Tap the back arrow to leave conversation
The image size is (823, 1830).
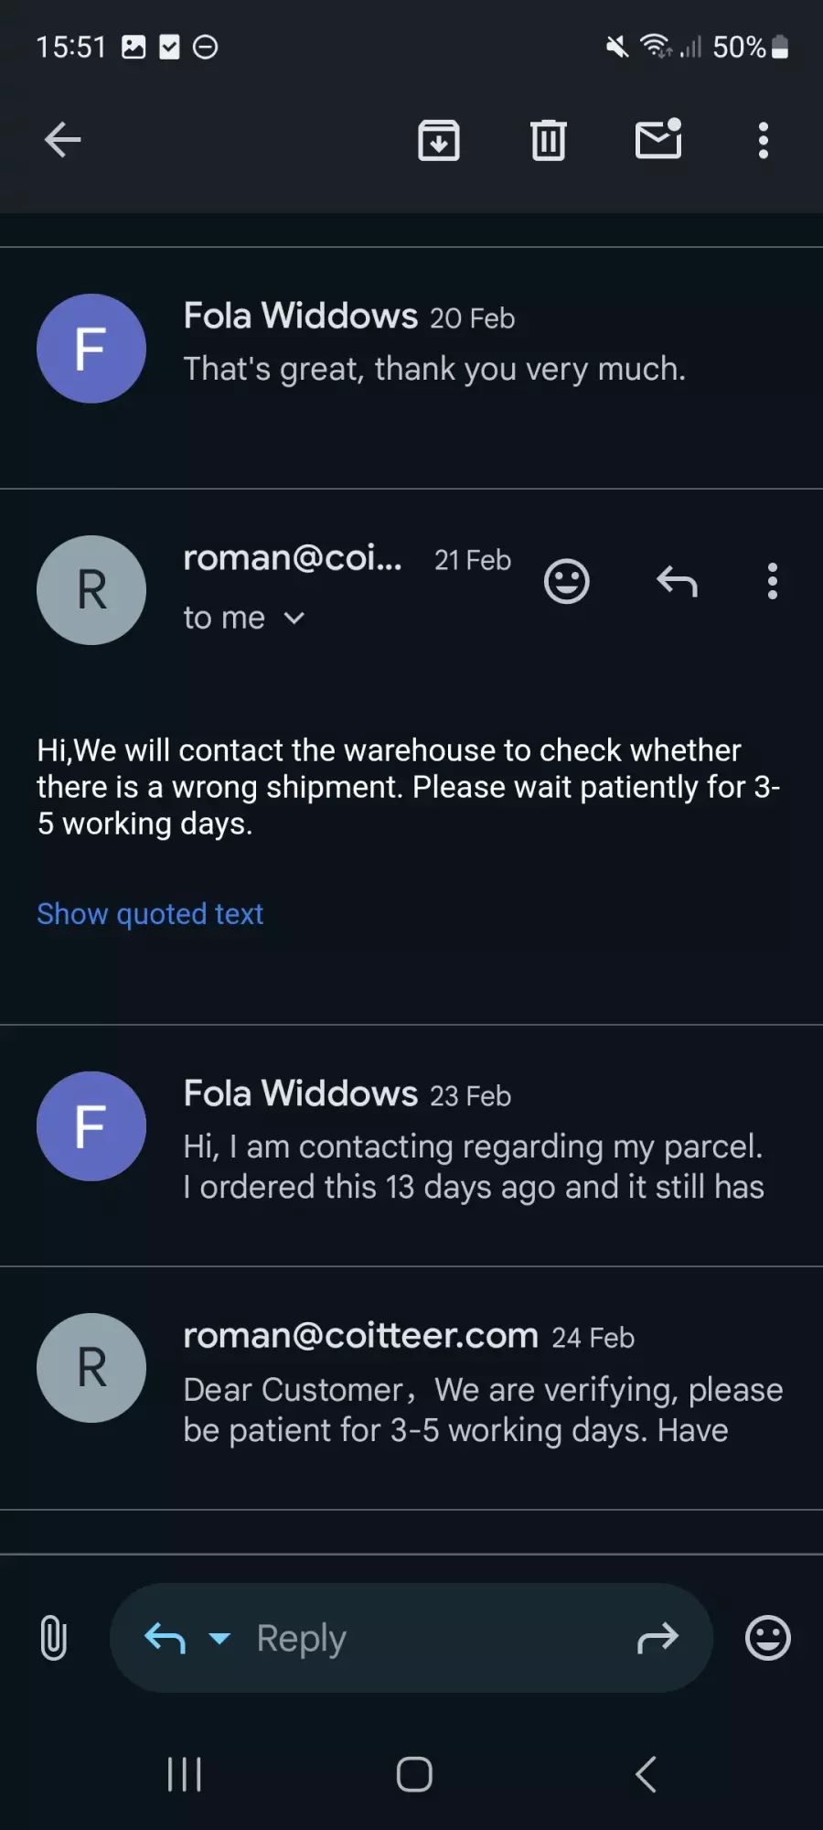point(63,140)
